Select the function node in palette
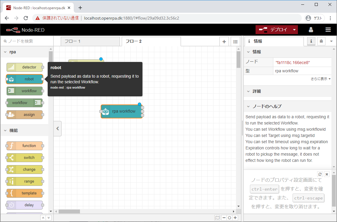 pos(25,146)
